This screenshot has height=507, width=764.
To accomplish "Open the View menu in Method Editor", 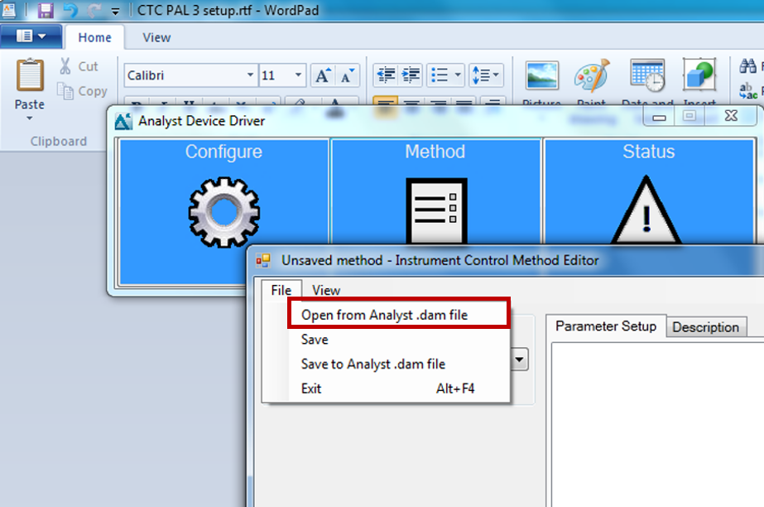I will coord(326,290).
